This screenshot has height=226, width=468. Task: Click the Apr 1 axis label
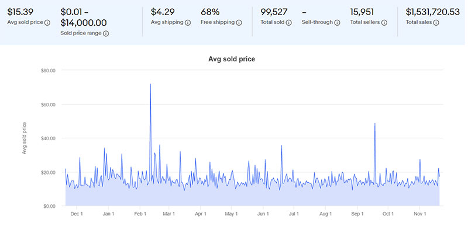[x=200, y=214]
